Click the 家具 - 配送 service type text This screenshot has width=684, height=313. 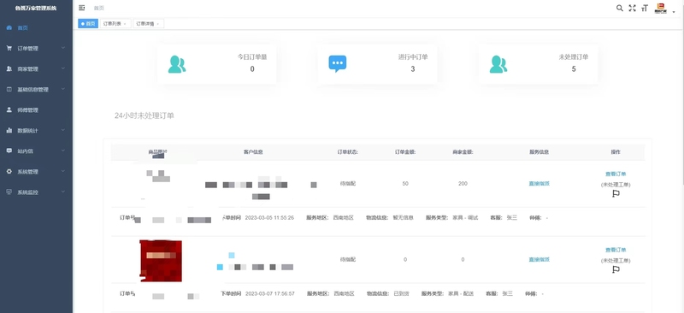[x=461, y=294]
